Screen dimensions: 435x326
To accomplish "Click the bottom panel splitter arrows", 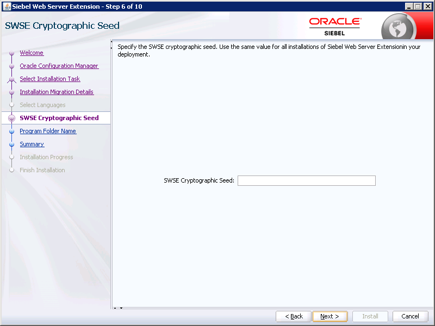I will pos(118,308).
